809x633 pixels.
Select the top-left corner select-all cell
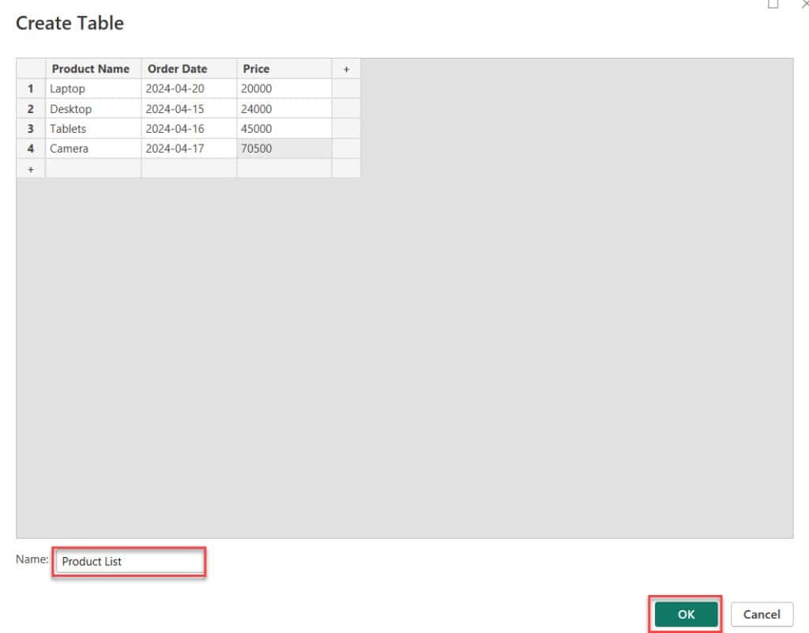coord(31,69)
